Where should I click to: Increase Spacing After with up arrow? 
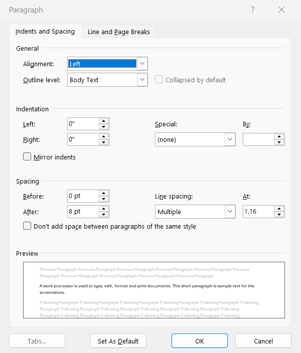tap(104, 209)
